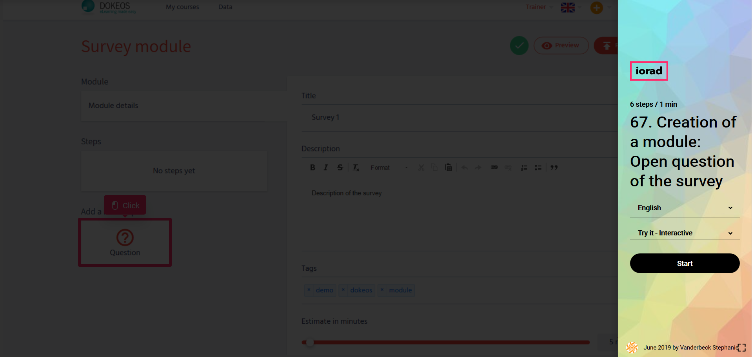Click the estimate in minutes slider handle
Viewport: 752px width, 357px height.
(x=310, y=342)
